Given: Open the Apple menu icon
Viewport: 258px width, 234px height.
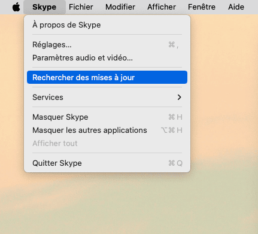Looking at the screenshot, I should tap(16, 7).
